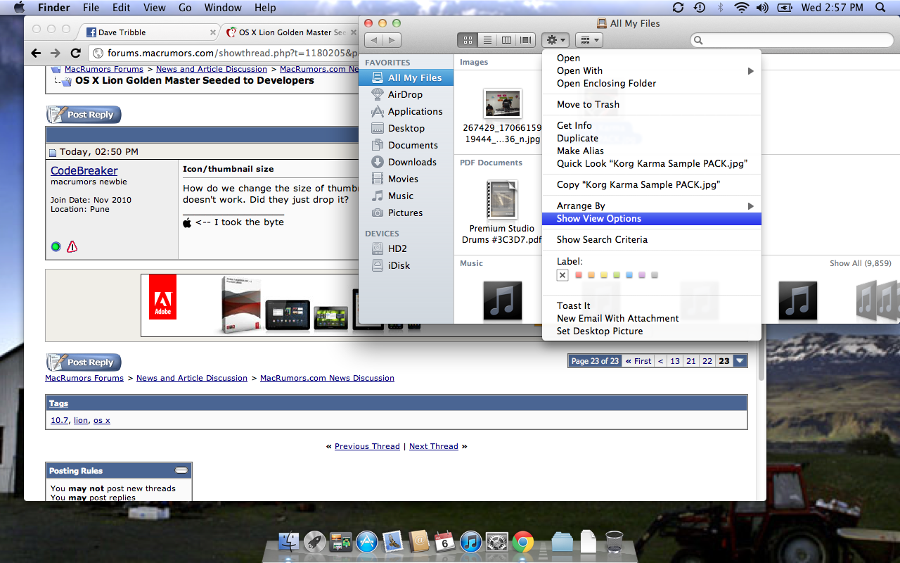Image resolution: width=900 pixels, height=563 pixels.
Task: Click upper Post Reply button in browser
Action: [x=84, y=115]
